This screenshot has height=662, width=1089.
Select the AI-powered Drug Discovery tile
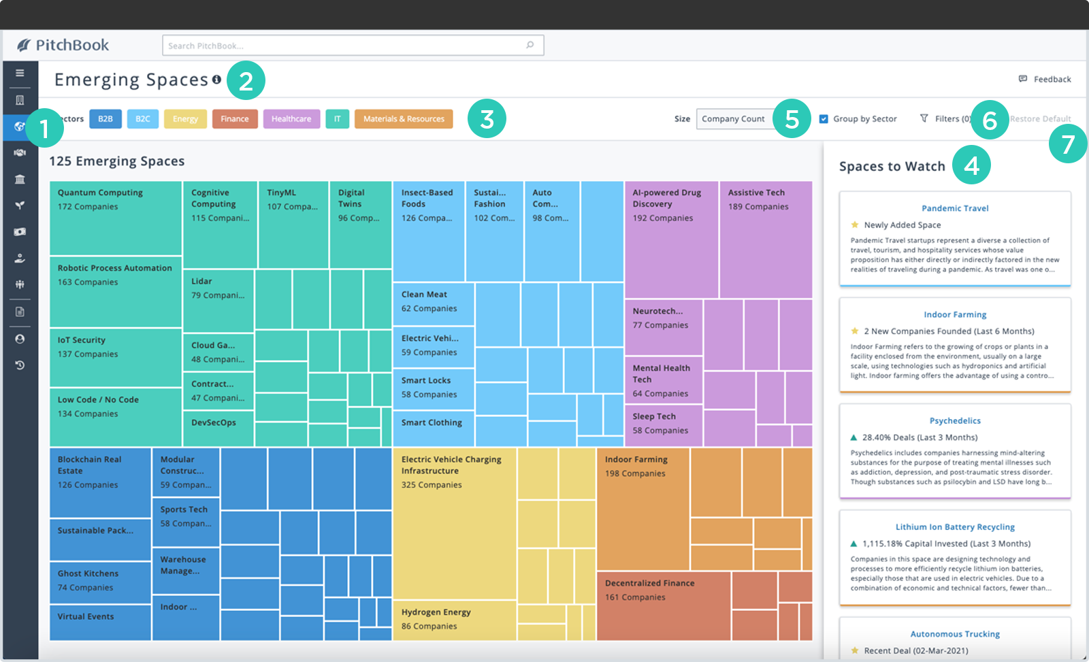672,239
